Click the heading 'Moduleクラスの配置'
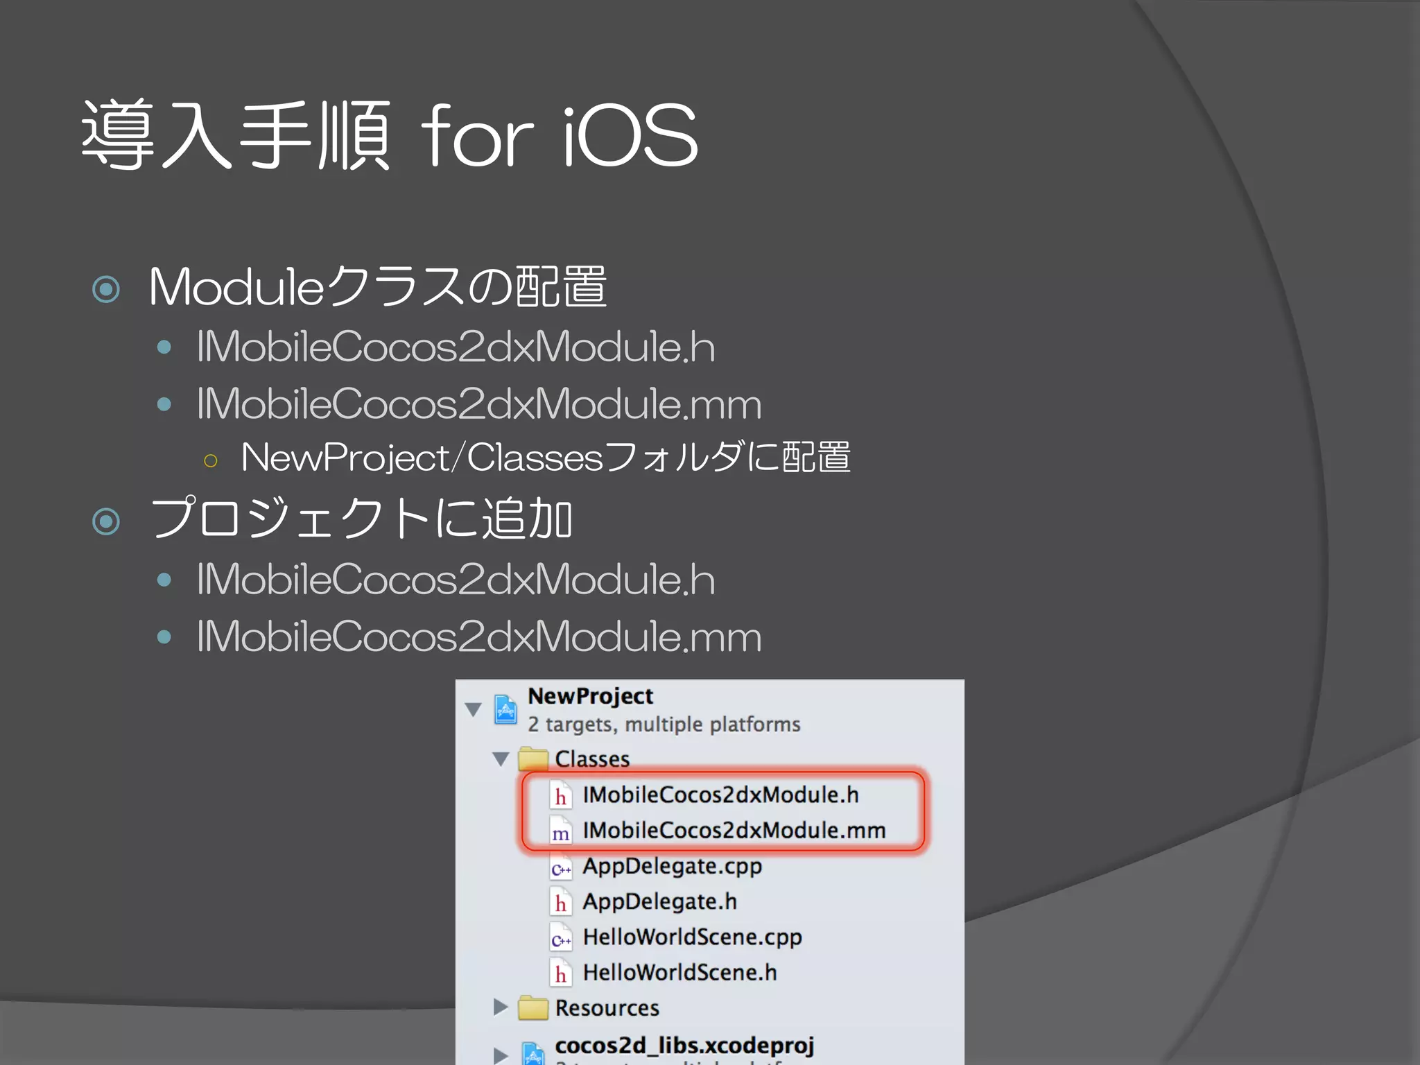Viewport: 1420px width, 1065px height. pos(378,286)
